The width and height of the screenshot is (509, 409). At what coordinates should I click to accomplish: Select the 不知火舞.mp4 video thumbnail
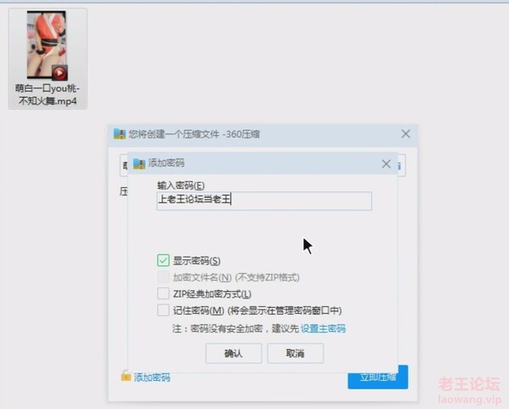[x=47, y=45]
